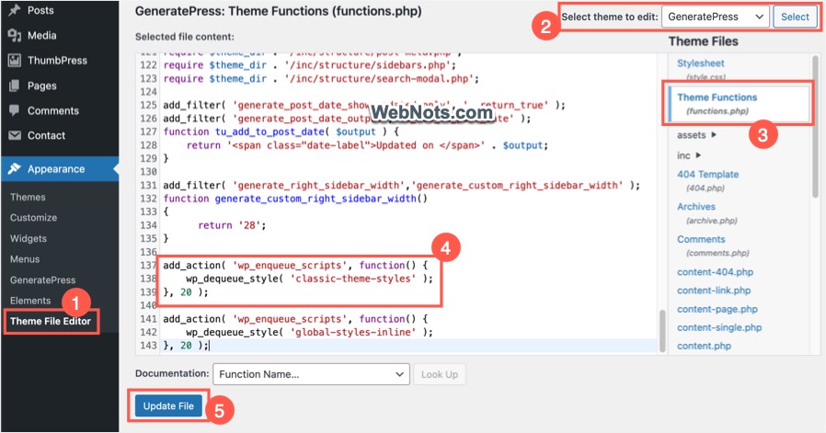Open Theme File Editor
Screen dimensions: 826x433
[51, 322]
